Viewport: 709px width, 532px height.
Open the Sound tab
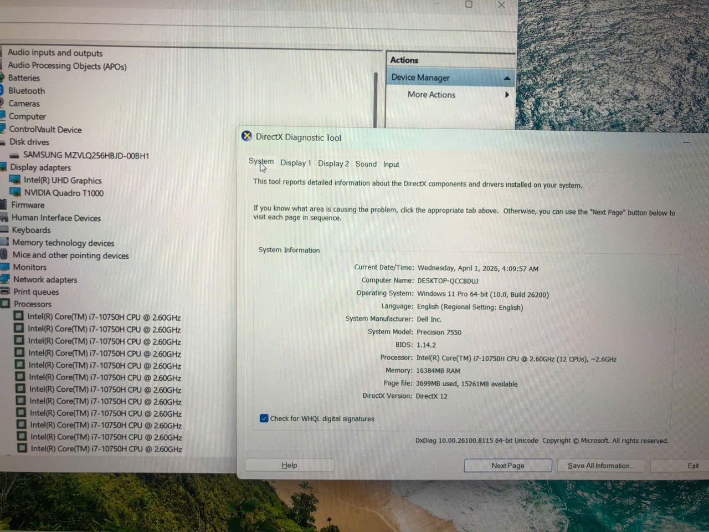(366, 164)
